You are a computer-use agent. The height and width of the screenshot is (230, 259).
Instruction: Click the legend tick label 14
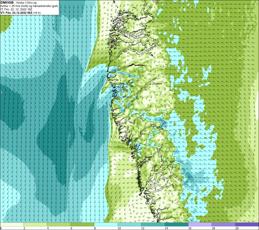[166, 228]
